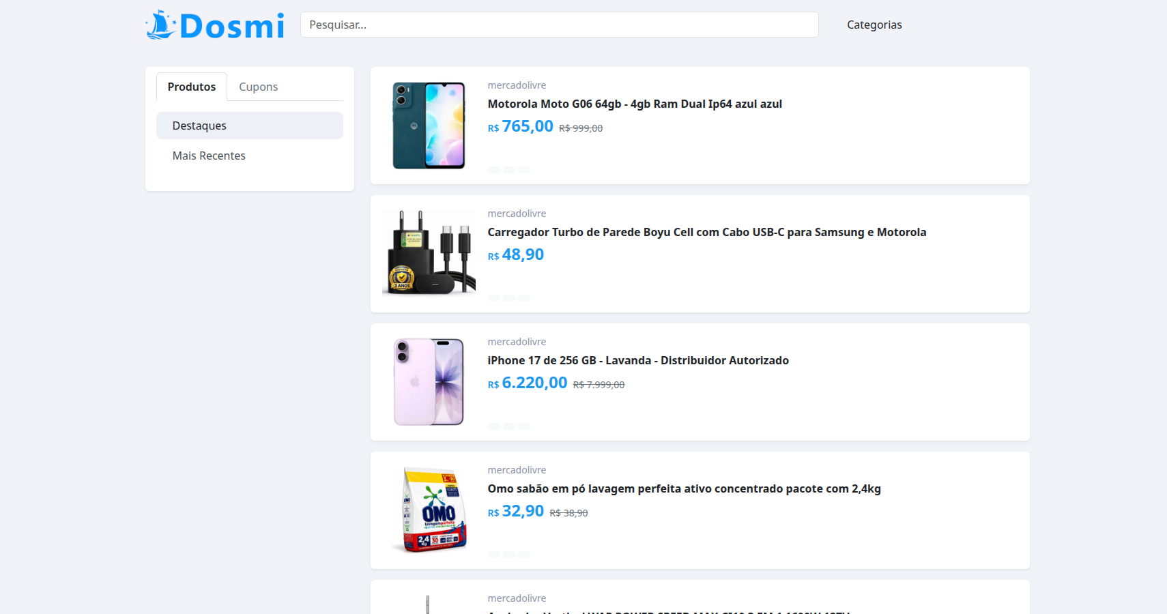Click the R$ 6.220,00 price

click(x=528, y=383)
